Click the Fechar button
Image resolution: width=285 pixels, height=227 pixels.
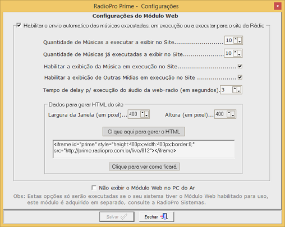[157, 217]
